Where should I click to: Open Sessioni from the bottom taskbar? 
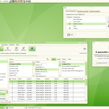(15, 108)
